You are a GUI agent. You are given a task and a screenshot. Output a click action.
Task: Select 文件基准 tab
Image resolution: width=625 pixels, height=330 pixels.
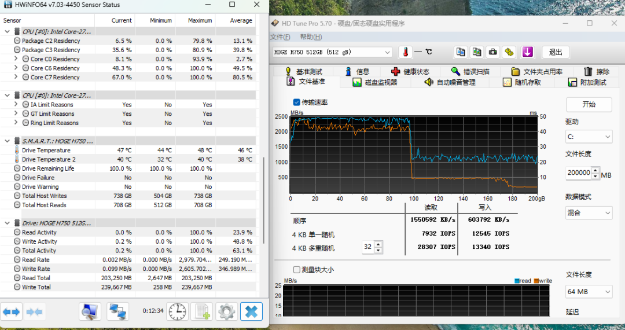coord(306,82)
